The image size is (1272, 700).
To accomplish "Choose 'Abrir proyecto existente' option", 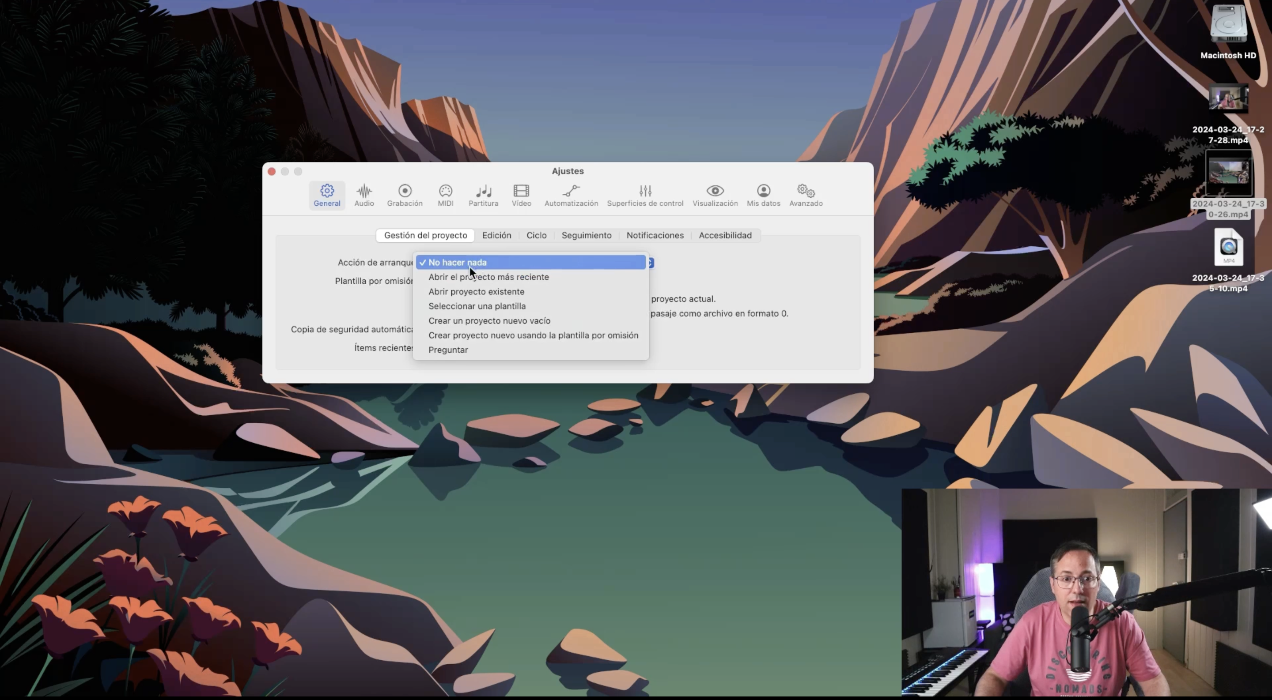I will pos(476,292).
